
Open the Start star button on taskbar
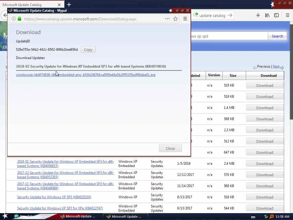5,216
